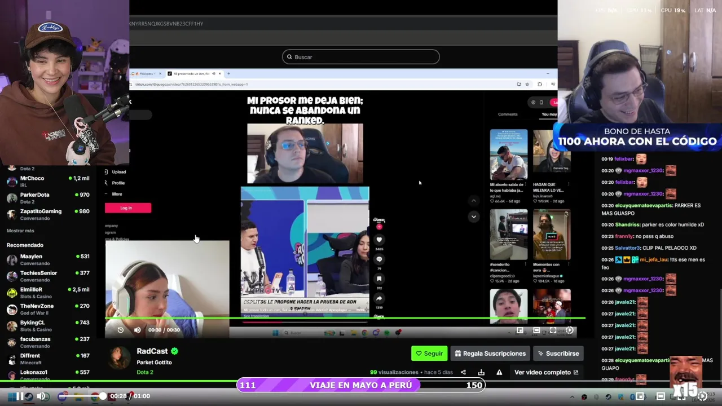Open Maaylen recommended channel

tap(48, 259)
